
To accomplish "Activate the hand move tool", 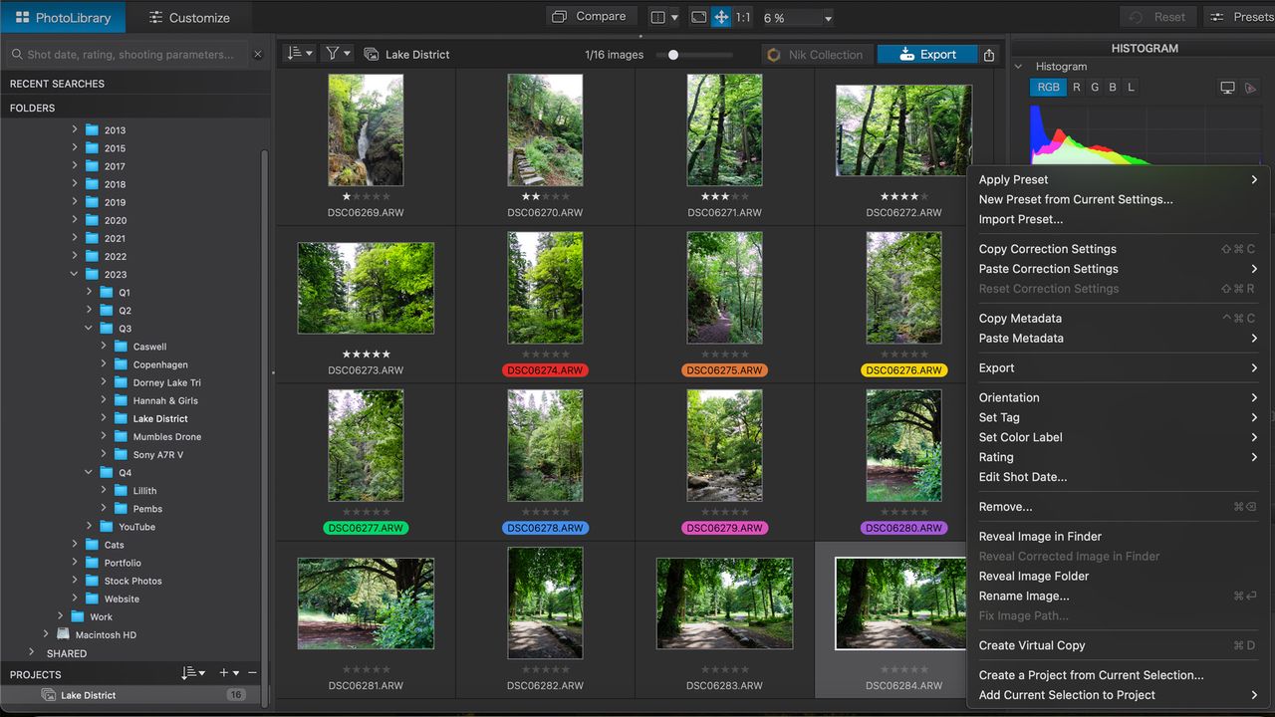I will point(721,17).
